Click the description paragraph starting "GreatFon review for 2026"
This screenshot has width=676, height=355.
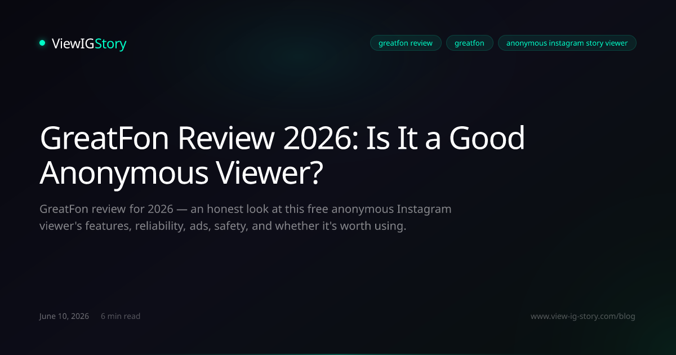(246, 218)
